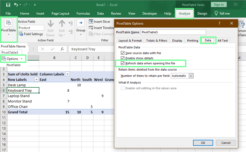Cancel the PivotTable Options dialog
This screenshot has height=152, width=246.
[226, 143]
